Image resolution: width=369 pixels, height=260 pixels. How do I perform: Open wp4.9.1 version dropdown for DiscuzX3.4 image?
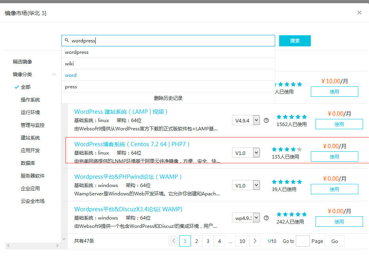point(246,218)
